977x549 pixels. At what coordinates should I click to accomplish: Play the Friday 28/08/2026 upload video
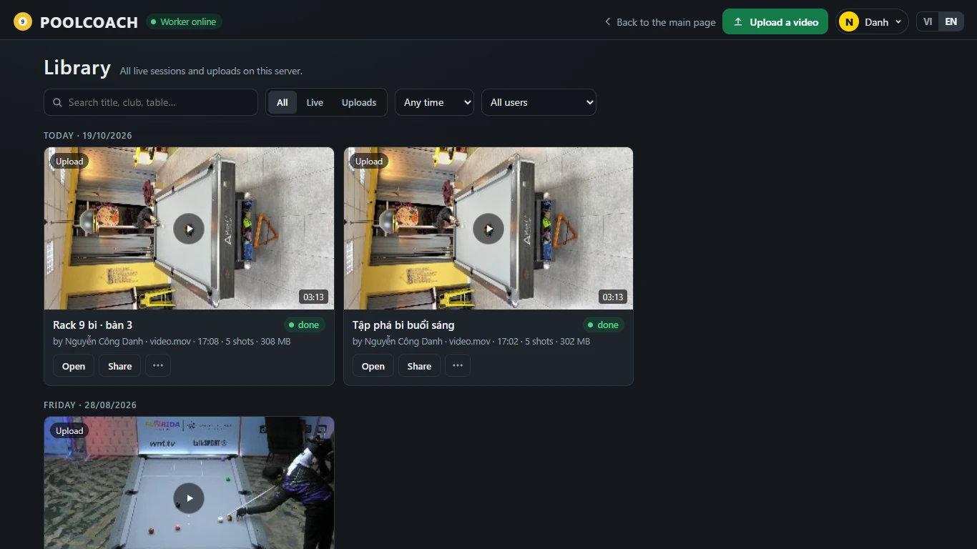pos(189,498)
